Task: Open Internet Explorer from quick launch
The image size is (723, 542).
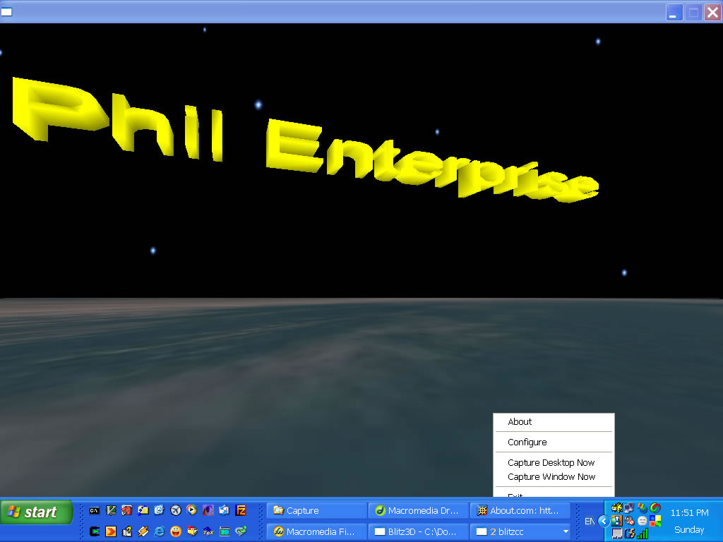Action: [x=160, y=531]
